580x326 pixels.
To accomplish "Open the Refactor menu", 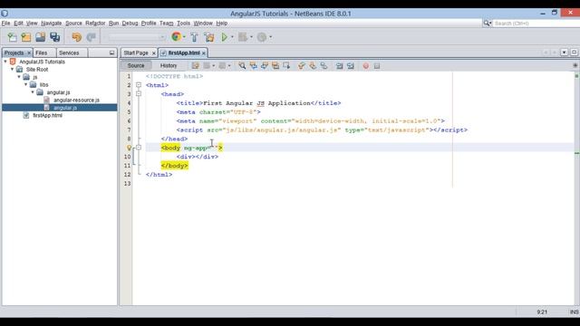I will (95, 24).
